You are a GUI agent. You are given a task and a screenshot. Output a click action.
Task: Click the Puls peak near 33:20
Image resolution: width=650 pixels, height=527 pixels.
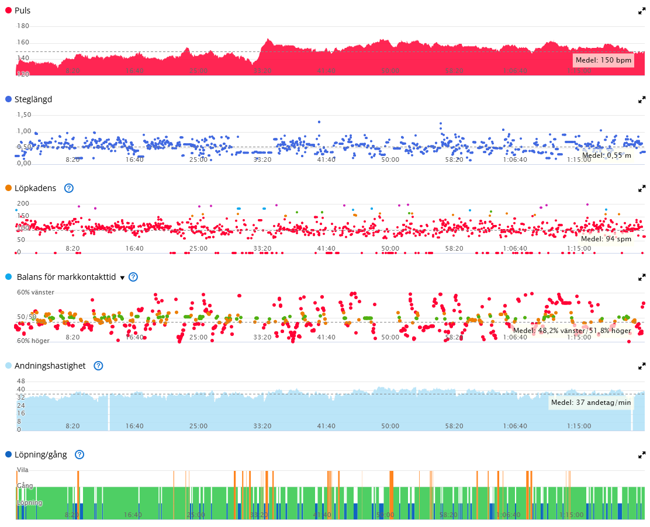(268, 40)
